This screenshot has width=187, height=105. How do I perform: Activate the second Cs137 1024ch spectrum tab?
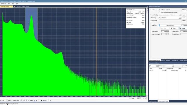(x=23, y=6)
